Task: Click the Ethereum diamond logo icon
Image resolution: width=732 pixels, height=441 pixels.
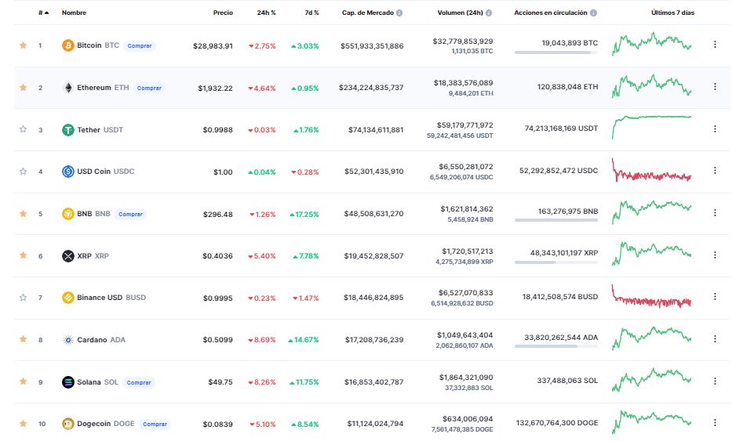Action: point(68,88)
